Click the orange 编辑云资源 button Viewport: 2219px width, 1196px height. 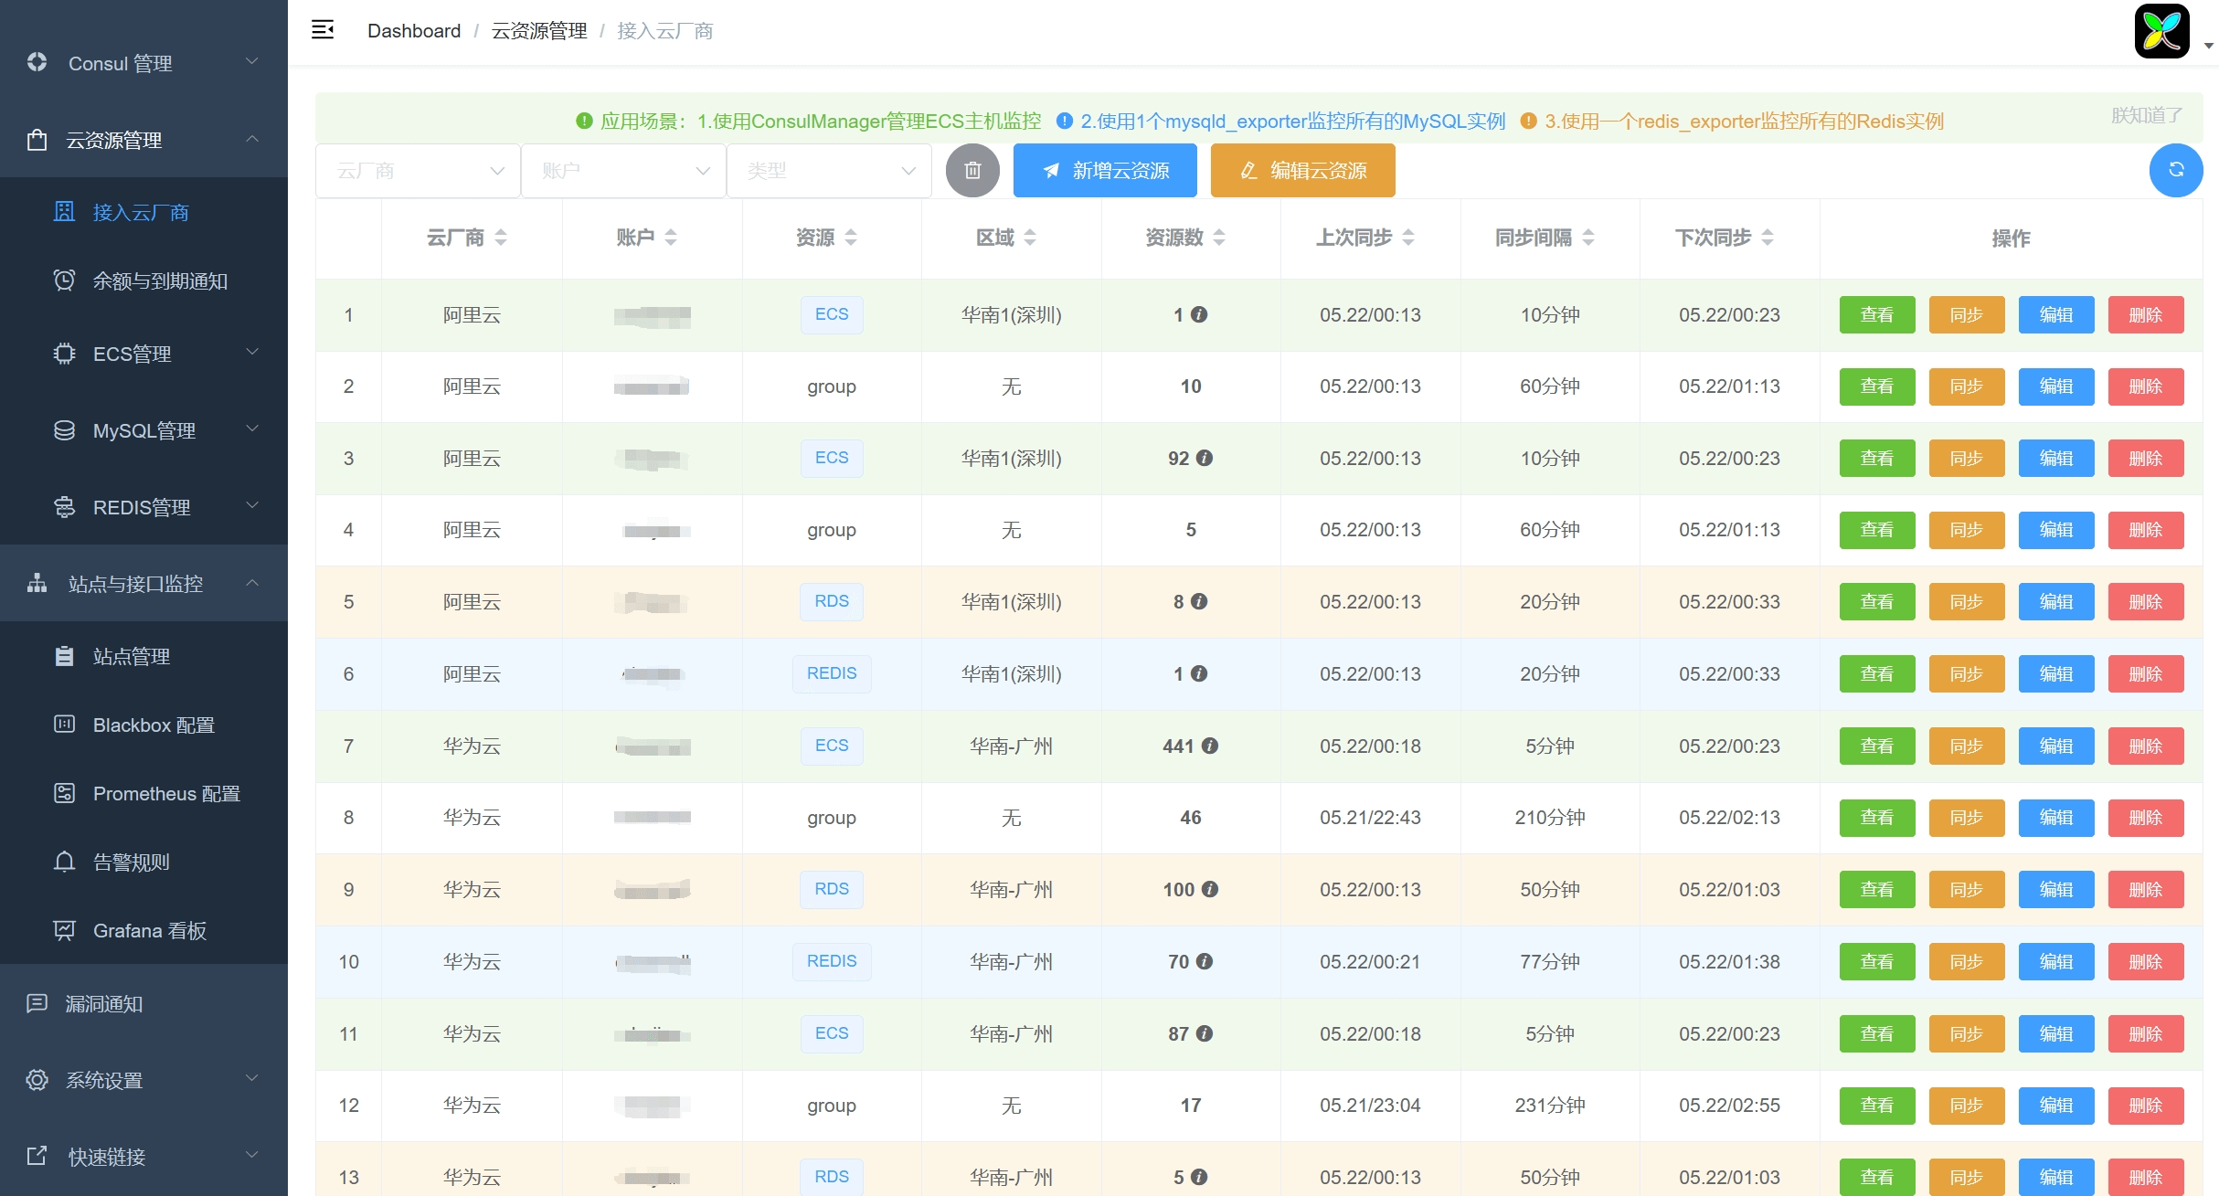tap(1302, 171)
